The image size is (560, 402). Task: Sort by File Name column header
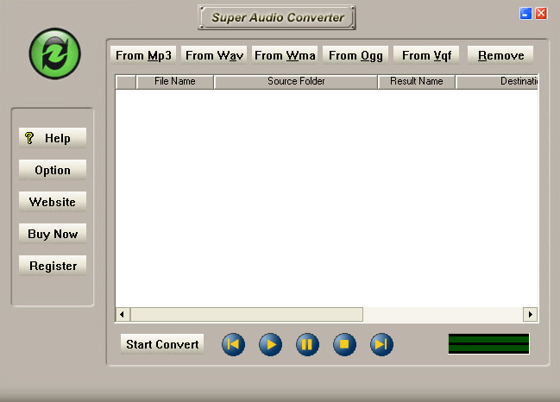(x=175, y=82)
